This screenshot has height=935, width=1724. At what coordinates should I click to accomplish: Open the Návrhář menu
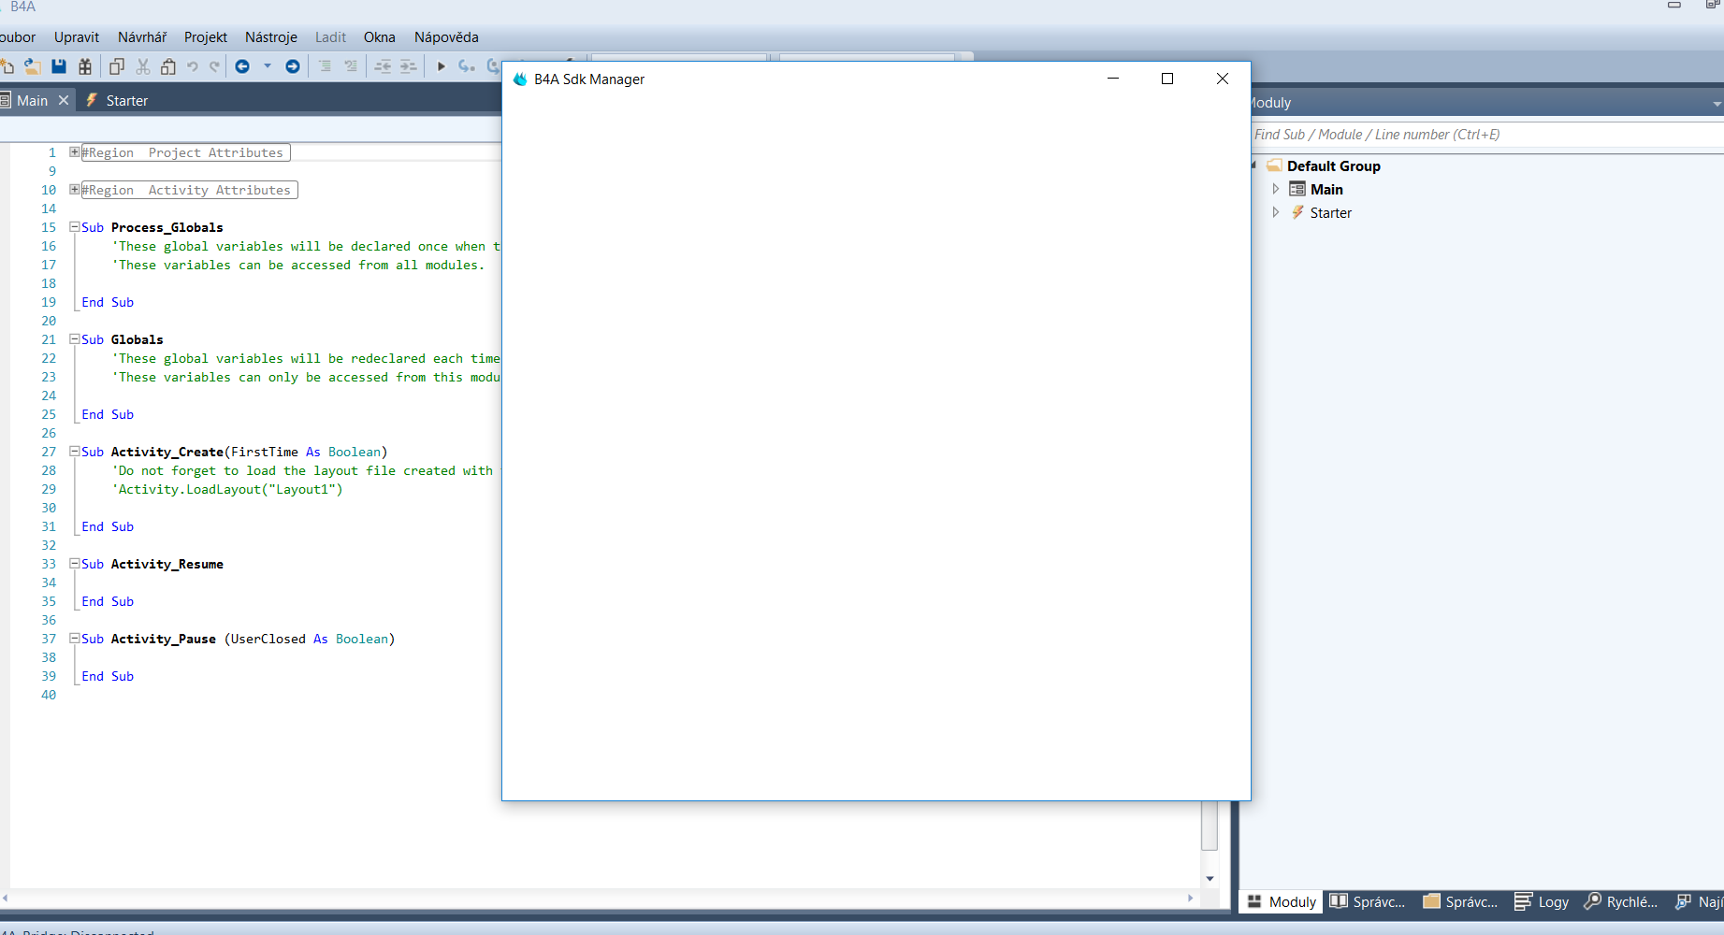(142, 37)
